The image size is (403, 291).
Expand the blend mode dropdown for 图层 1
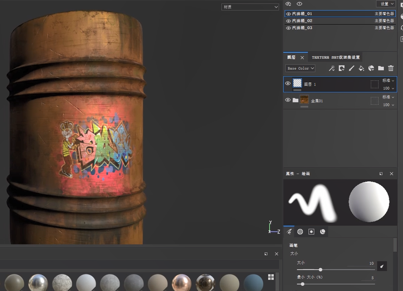388,80
